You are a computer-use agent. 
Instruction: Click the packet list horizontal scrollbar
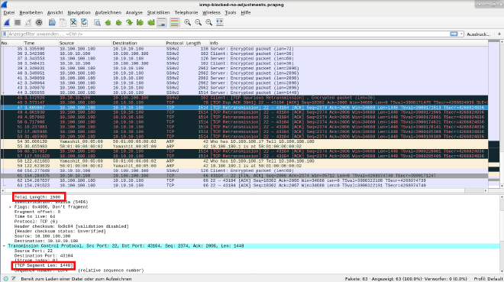coord(244,191)
